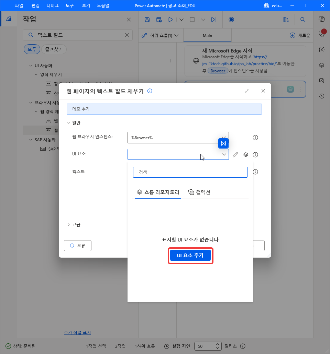
Task: Select the 즐겨찾기 filter pill
Action: coord(54,49)
